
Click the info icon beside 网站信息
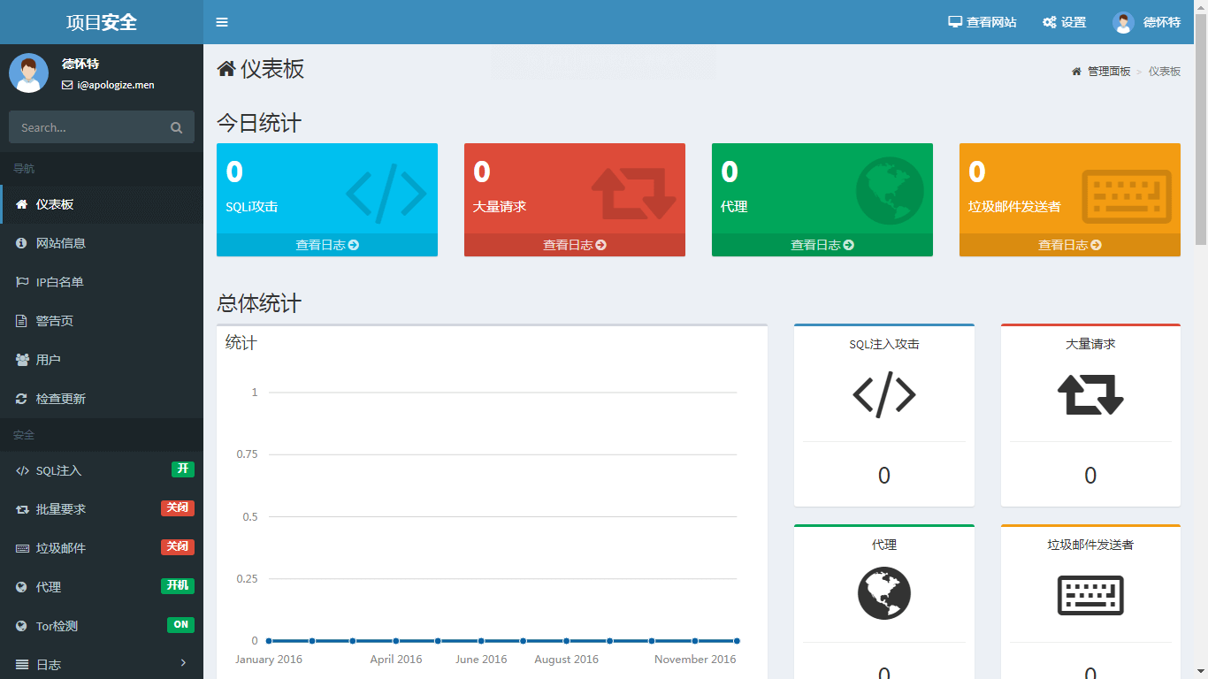coord(21,243)
